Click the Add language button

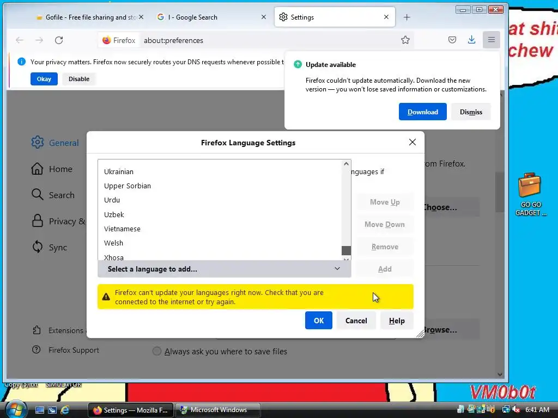coord(385,269)
